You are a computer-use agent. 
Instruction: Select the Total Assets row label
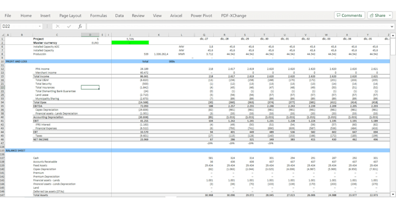[x=40, y=195]
